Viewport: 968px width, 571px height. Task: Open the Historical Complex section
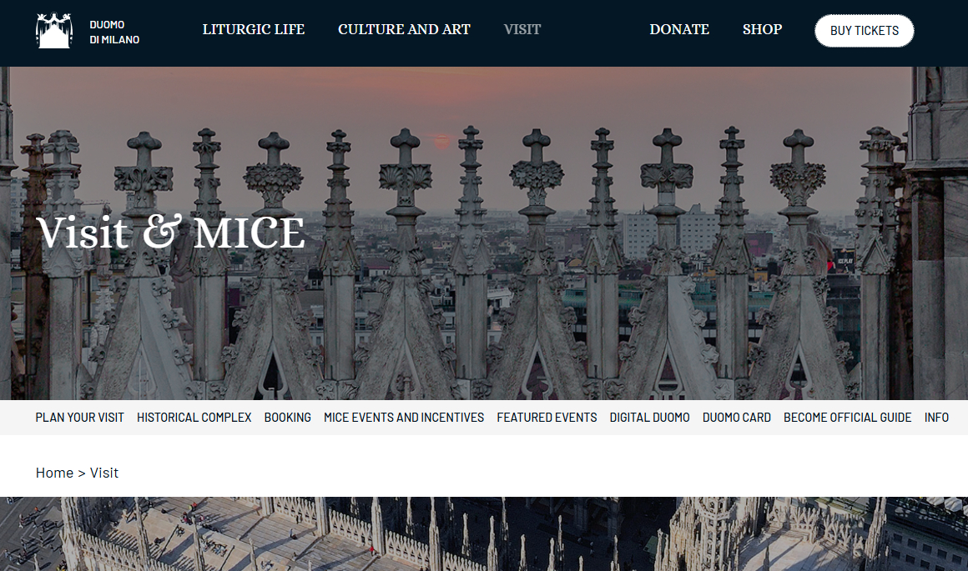click(194, 418)
